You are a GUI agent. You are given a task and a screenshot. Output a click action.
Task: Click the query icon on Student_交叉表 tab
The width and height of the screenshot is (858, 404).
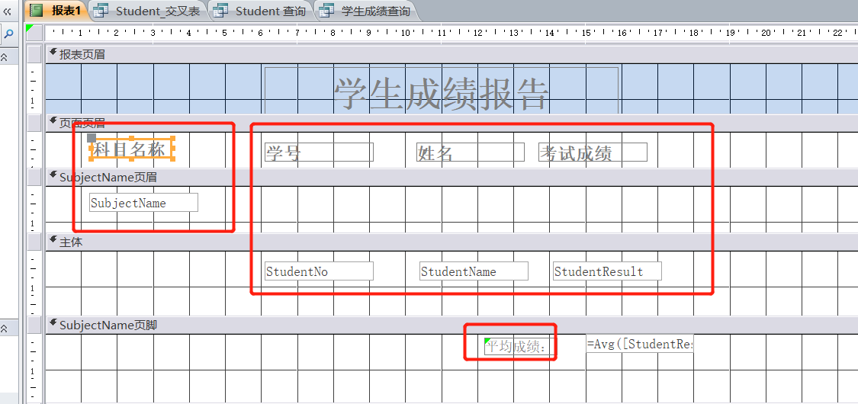tap(100, 11)
